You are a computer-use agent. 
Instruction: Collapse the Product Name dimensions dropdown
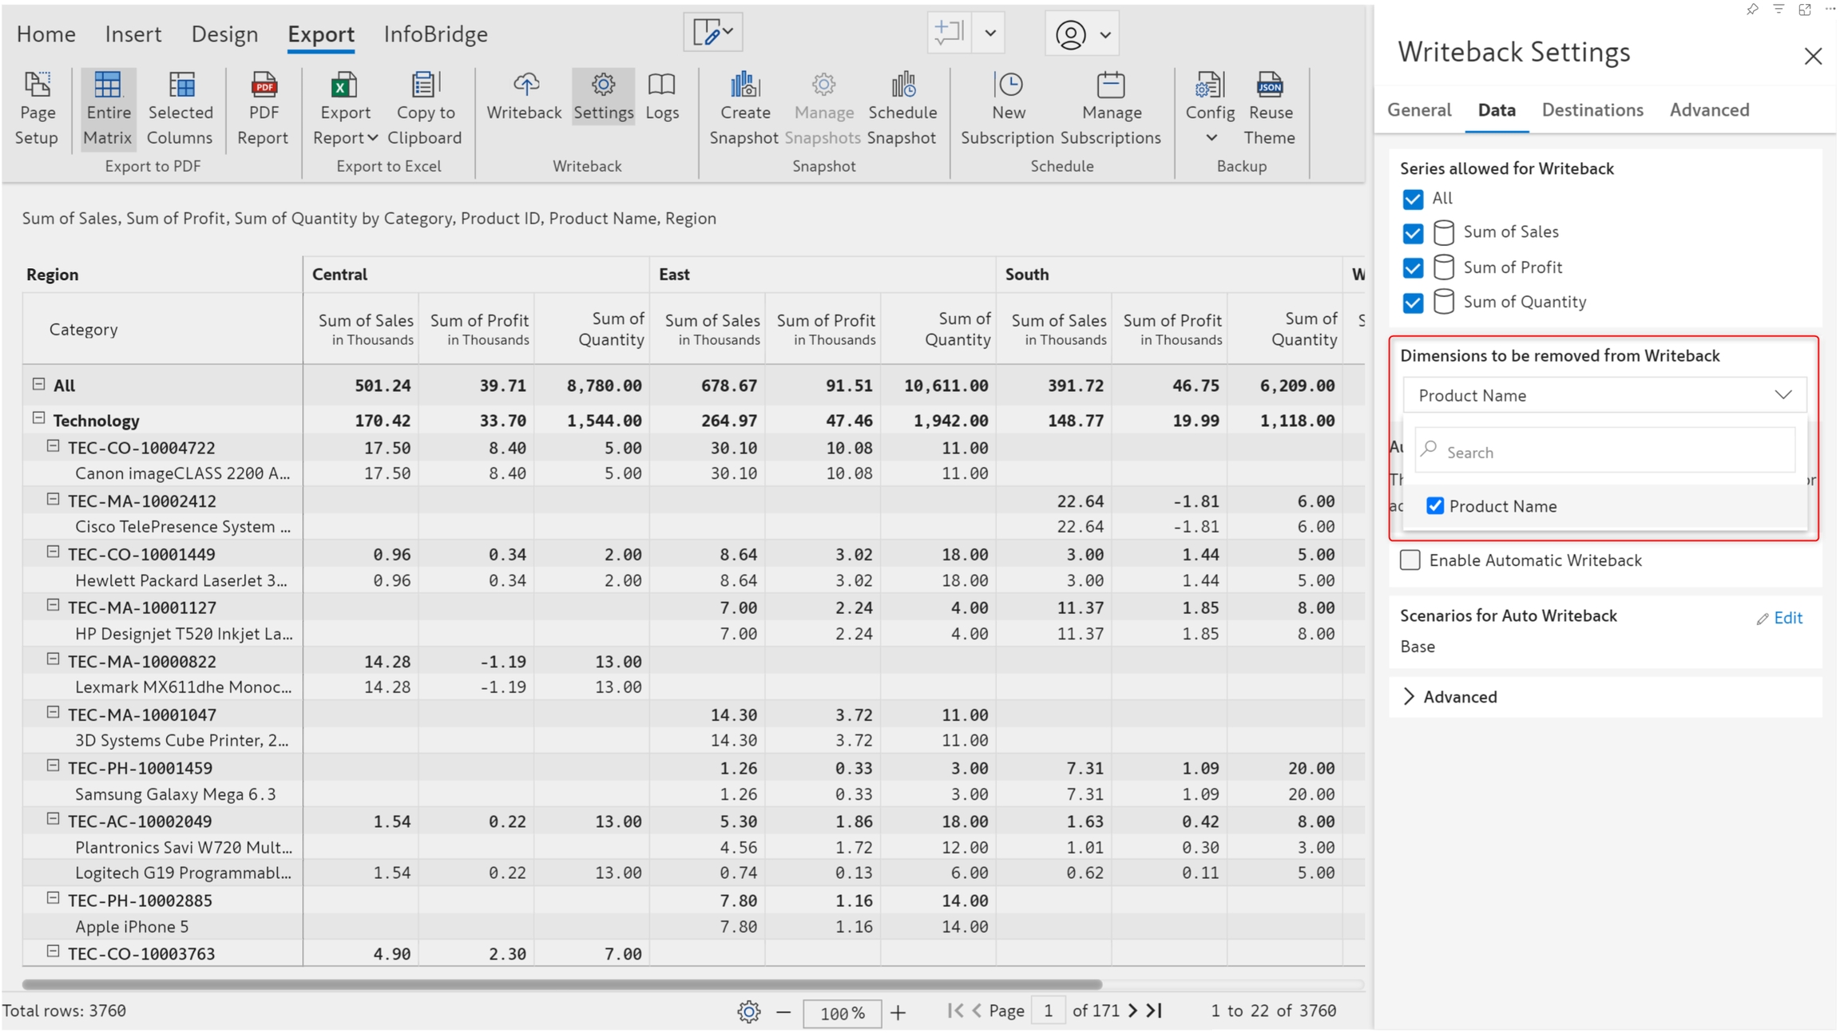click(1782, 395)
